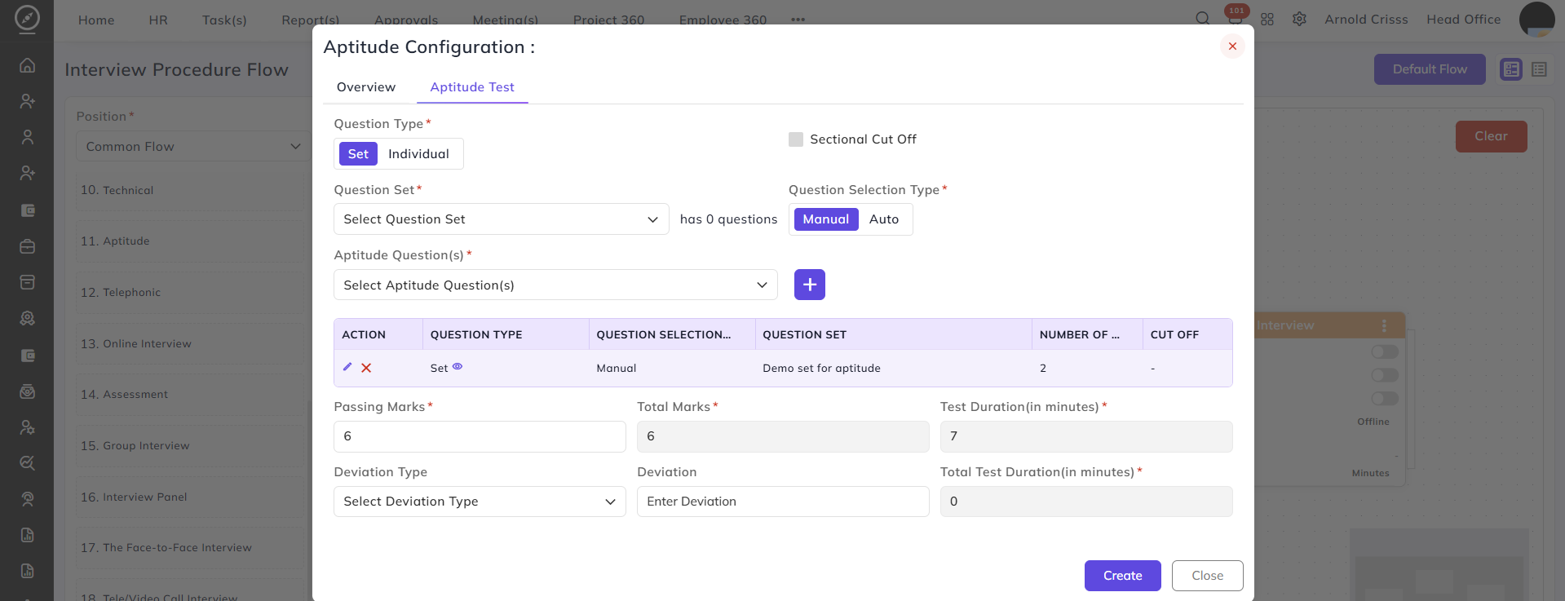
Task: Click the Close button in dialog
Action: (1207, 576)
